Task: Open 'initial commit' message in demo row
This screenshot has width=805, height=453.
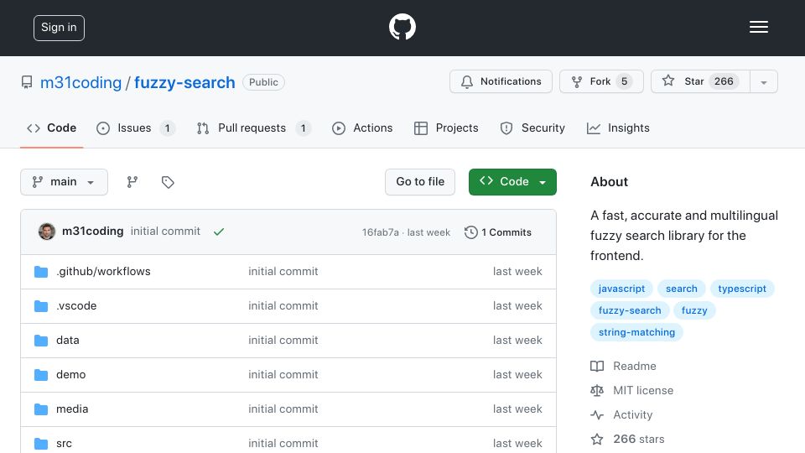Action: pos(283,375)
